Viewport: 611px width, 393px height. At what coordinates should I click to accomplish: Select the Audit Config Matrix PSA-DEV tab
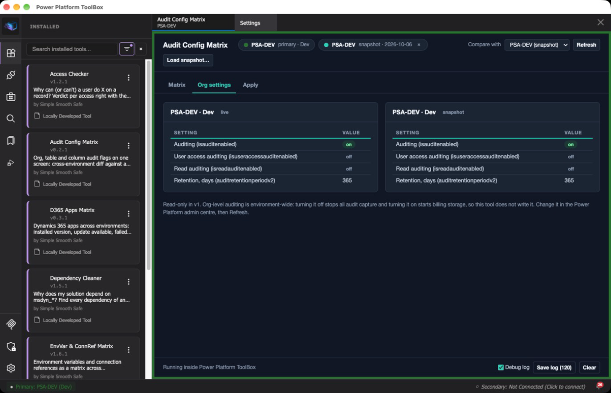click(193, 23)
